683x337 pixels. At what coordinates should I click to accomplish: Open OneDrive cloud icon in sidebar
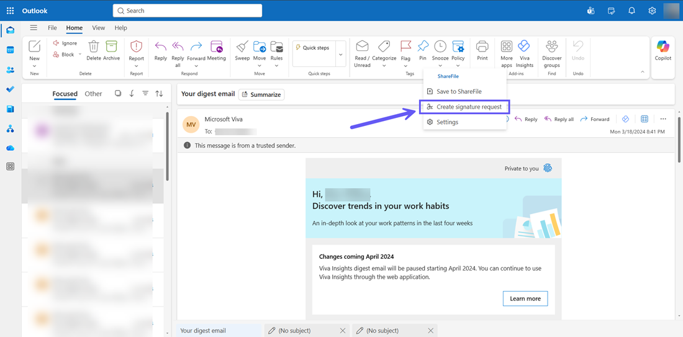coord(10,148)
